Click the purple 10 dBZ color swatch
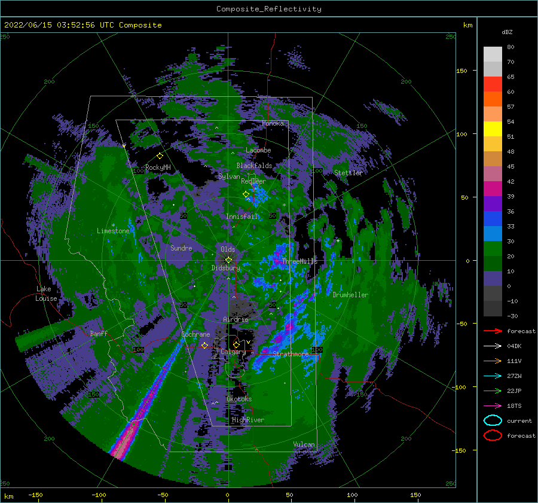 coord(493,278)
